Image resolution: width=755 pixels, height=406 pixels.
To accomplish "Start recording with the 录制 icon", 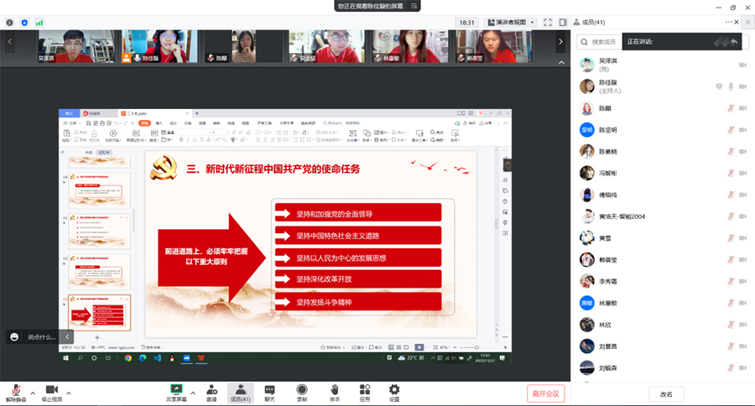I will 301,390.
